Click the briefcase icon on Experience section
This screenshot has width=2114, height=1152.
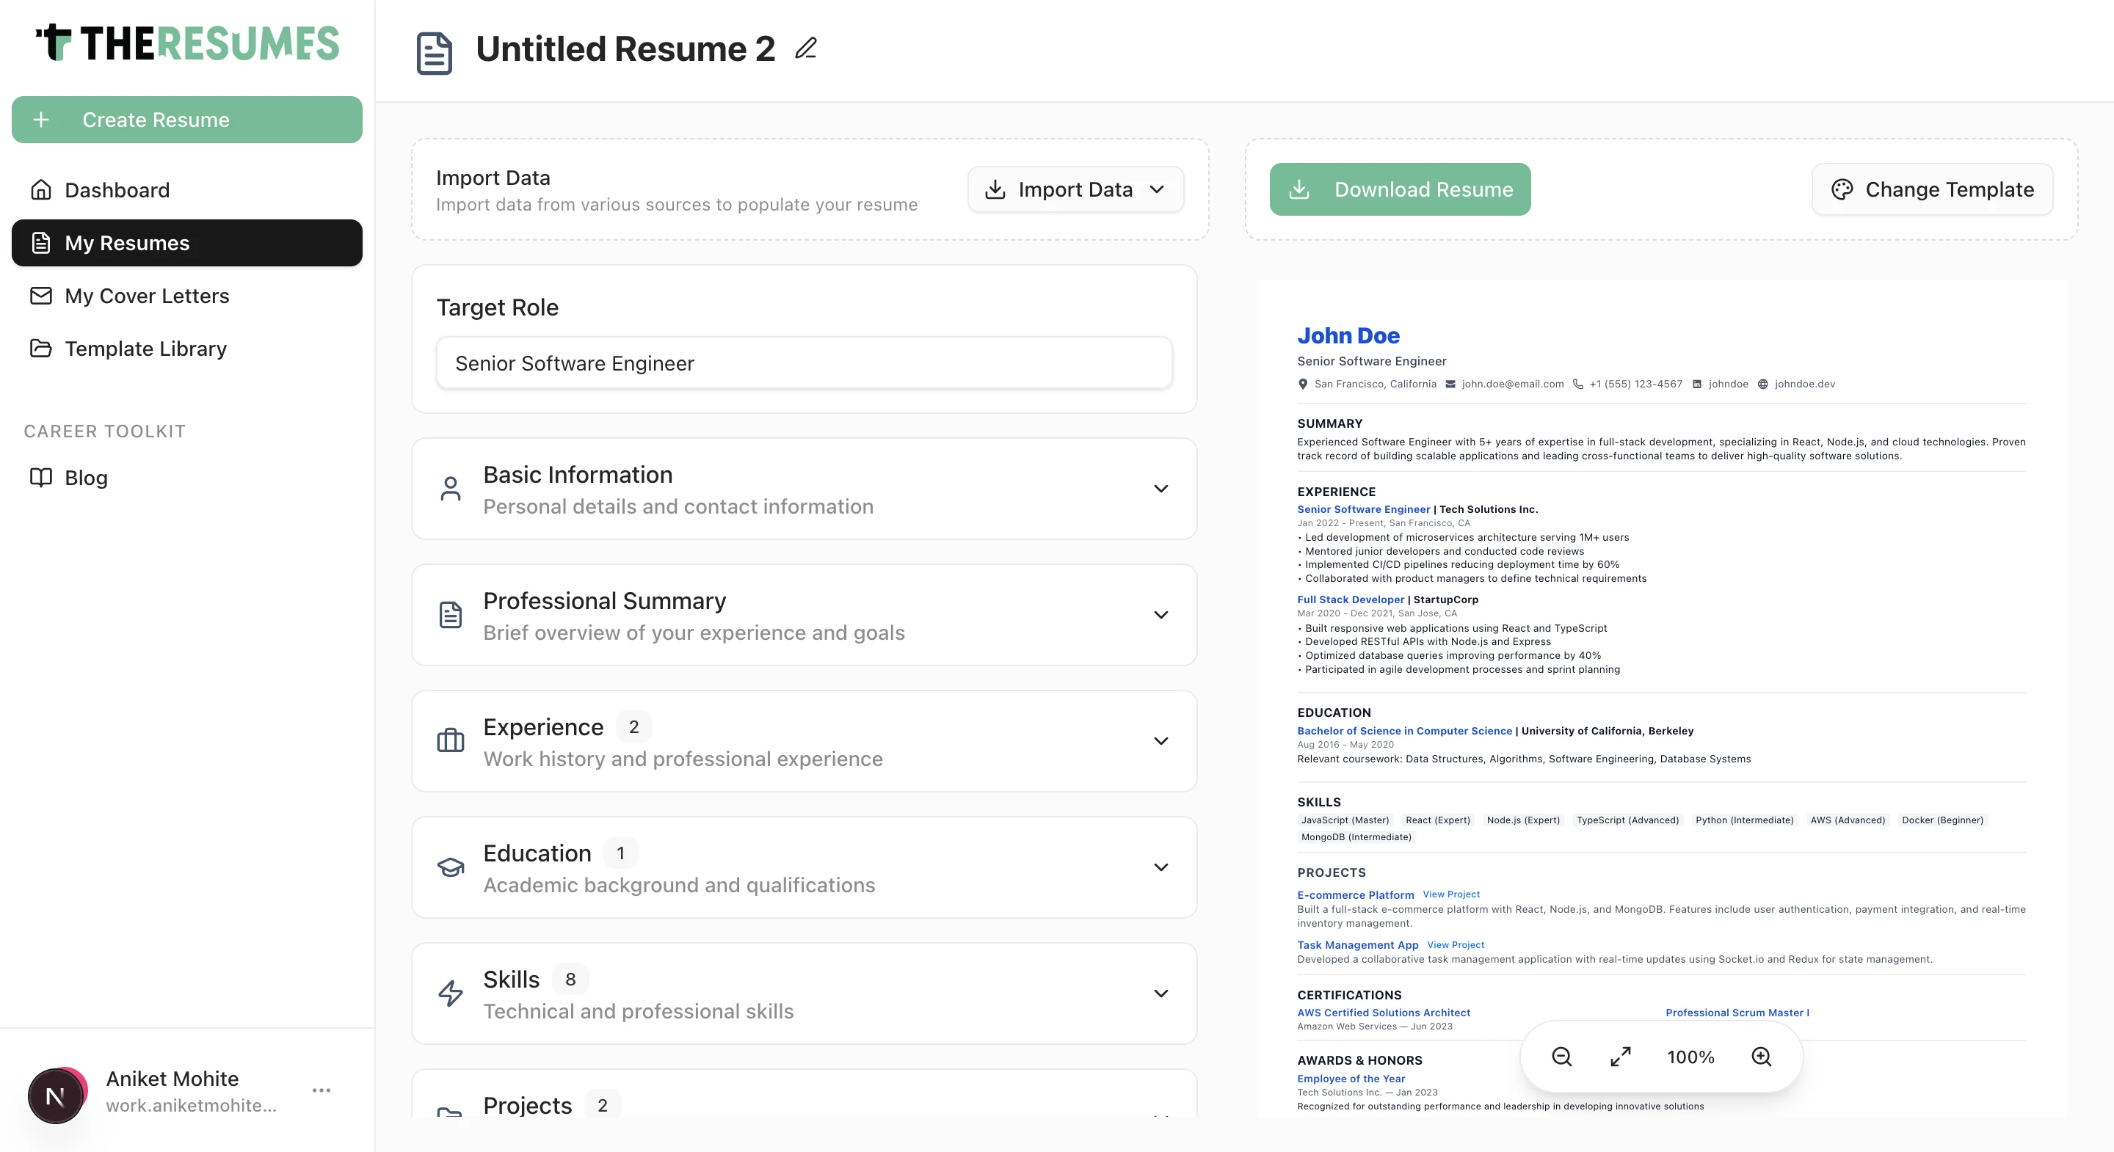(451, 741)
